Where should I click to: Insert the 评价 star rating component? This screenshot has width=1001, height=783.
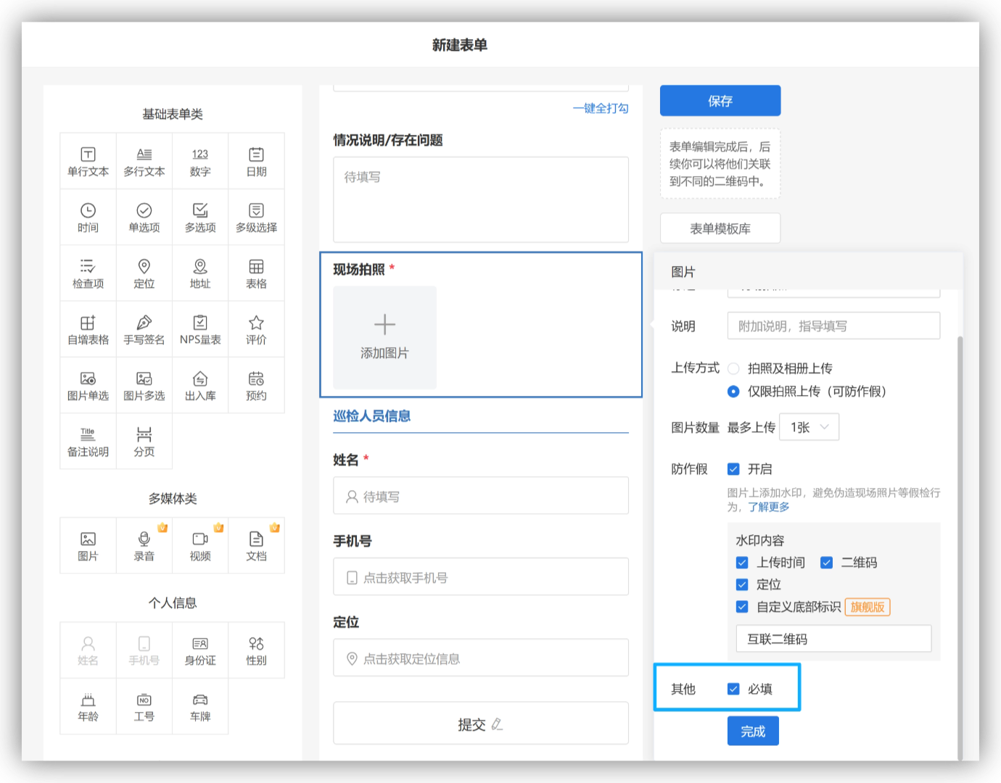click(256, 328)
